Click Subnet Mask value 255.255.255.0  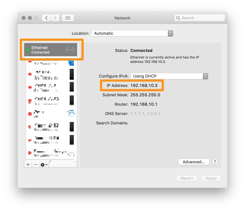[145, 95]
